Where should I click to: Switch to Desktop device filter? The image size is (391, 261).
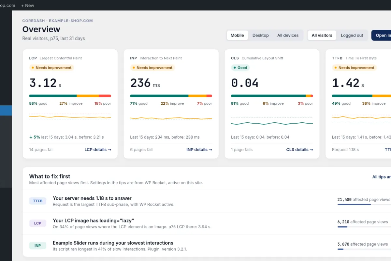261,35
